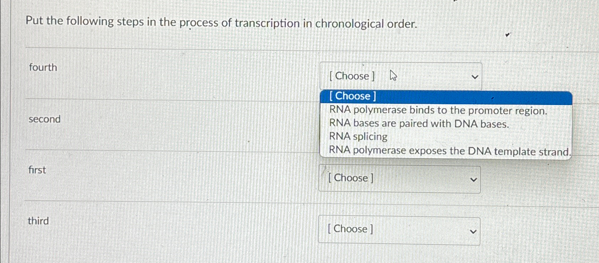Select 'RNA polymerase binds to the promoter region.'

pos(438,110)
